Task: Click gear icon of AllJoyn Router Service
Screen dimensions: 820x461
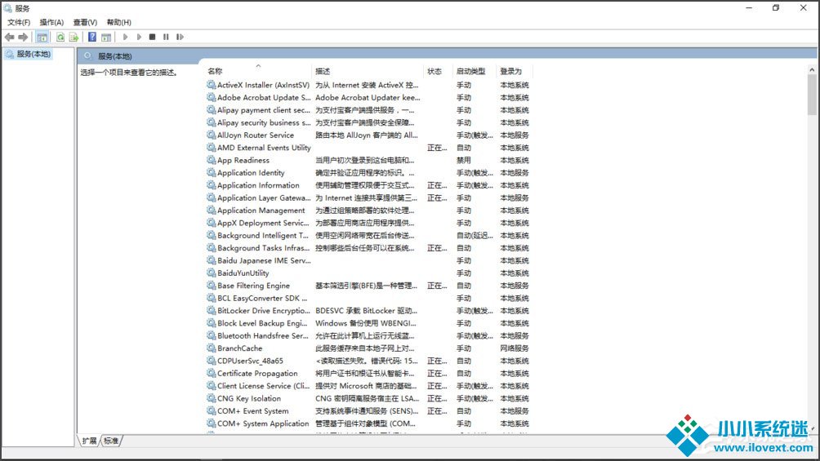Action: (211, 135)
